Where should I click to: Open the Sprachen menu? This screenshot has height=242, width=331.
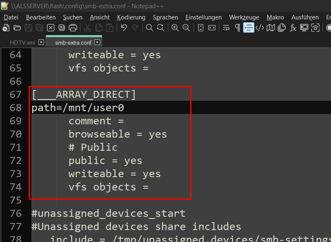165,17
